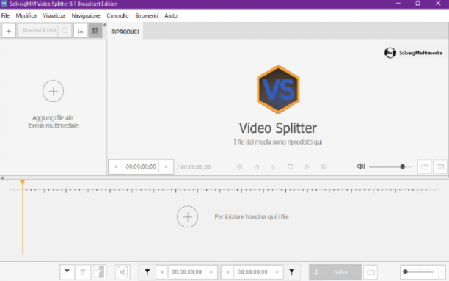Collapse the media library panel
The width and height of the screenshot is (449, 281).
click(x=105, y=25)
